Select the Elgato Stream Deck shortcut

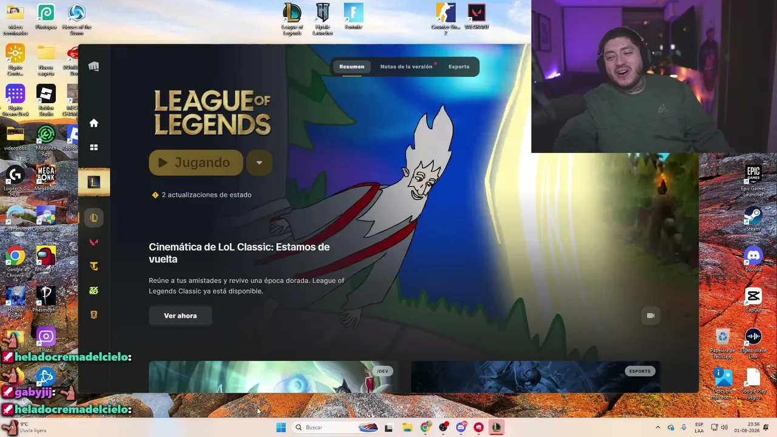(15, 100)
